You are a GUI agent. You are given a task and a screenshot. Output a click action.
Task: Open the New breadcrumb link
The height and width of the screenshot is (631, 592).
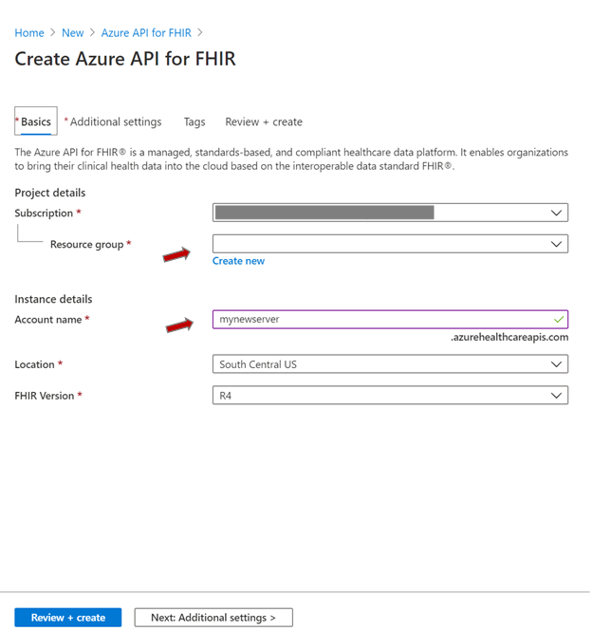coord(72,33)
